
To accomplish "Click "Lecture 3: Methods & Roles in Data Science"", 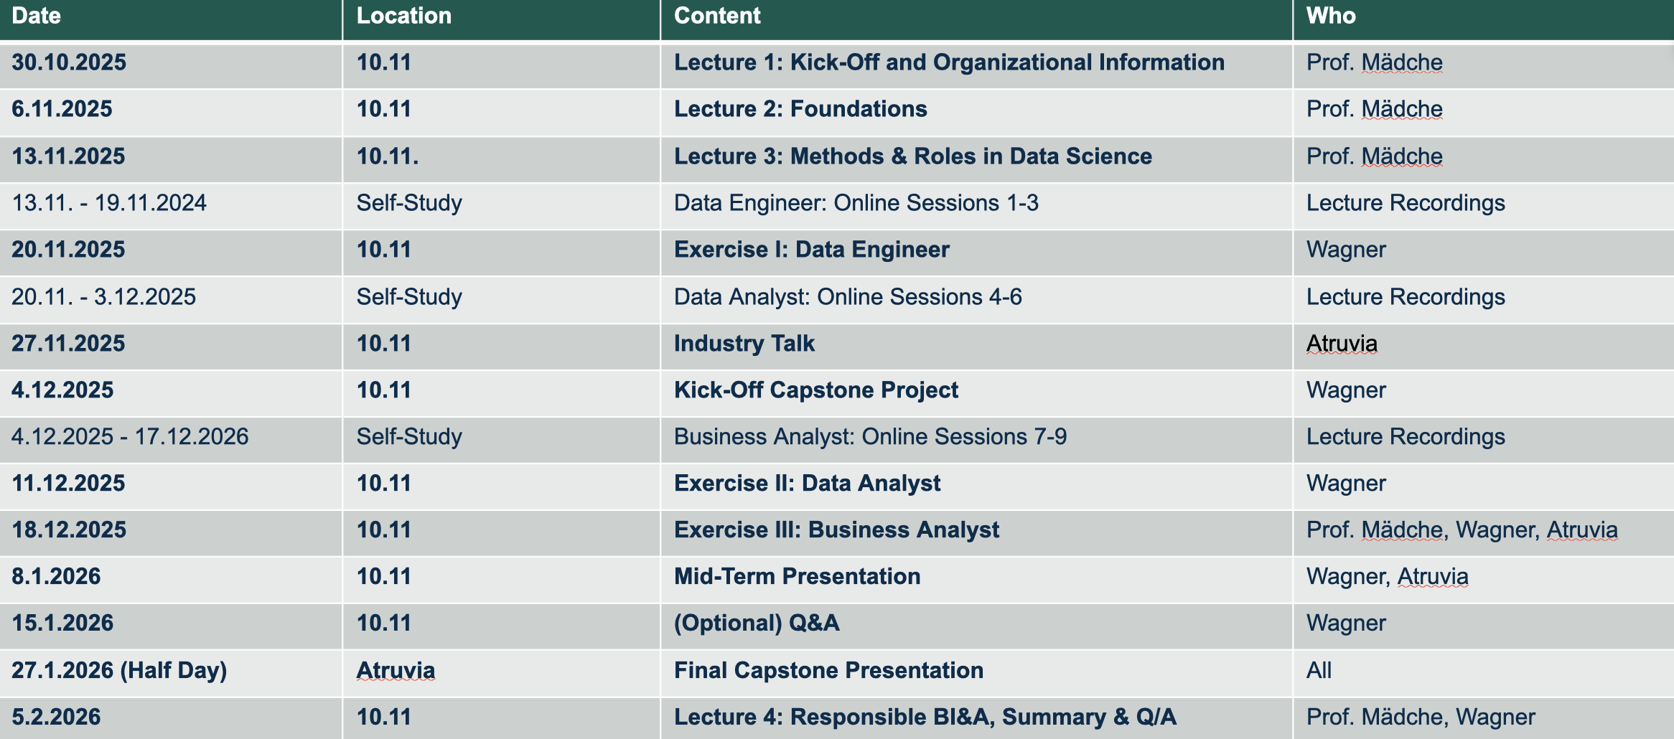I will [x=912, y=156].
